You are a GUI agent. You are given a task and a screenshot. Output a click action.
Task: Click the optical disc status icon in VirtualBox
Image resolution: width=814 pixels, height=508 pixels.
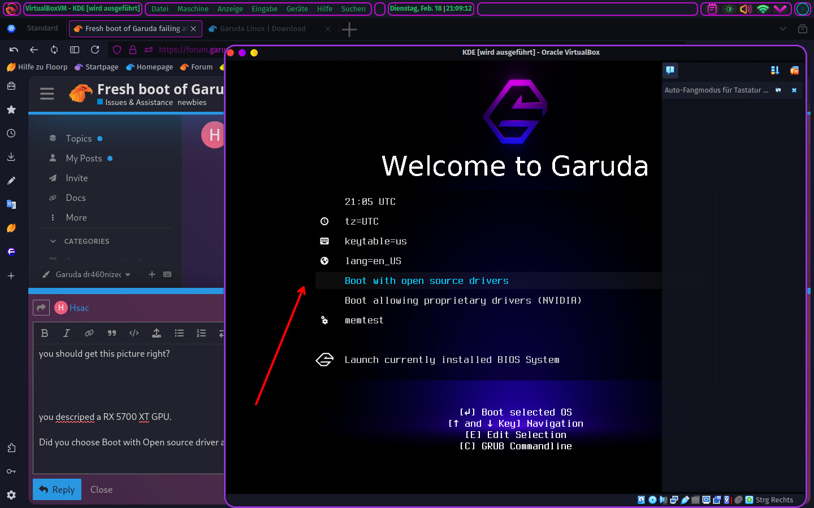point(652,500)
